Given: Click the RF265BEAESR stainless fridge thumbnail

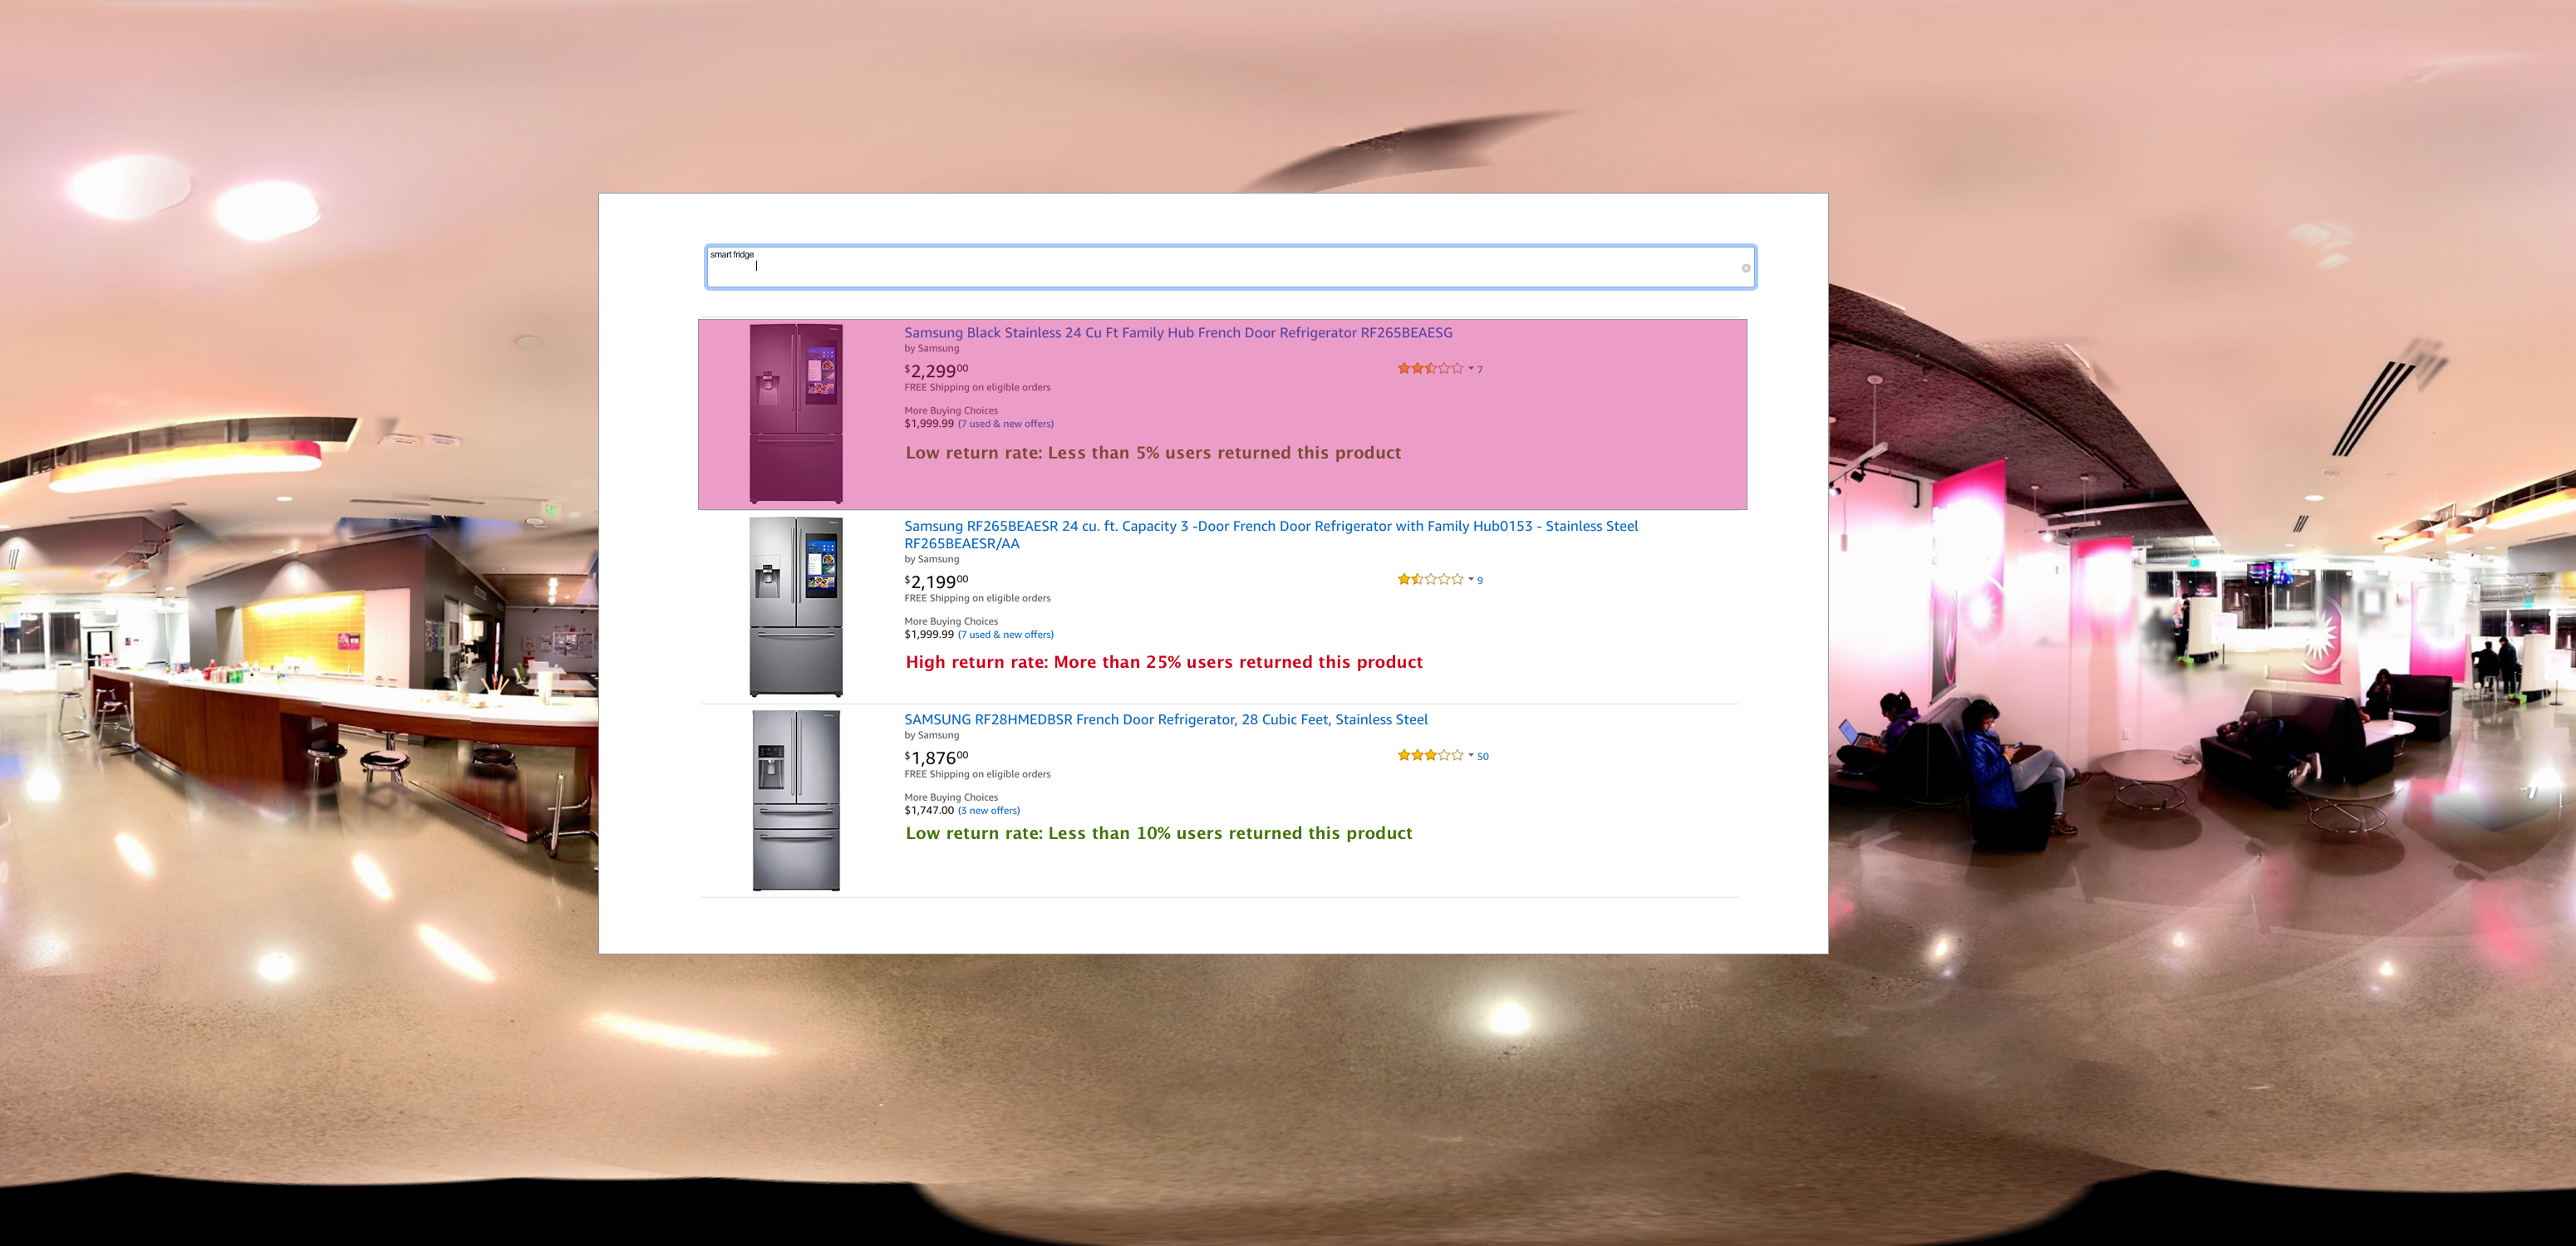Looking at the screenshot, I should click(796, 606).
